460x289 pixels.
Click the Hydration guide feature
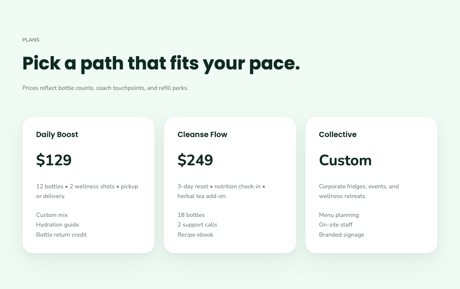pos(57,225)
